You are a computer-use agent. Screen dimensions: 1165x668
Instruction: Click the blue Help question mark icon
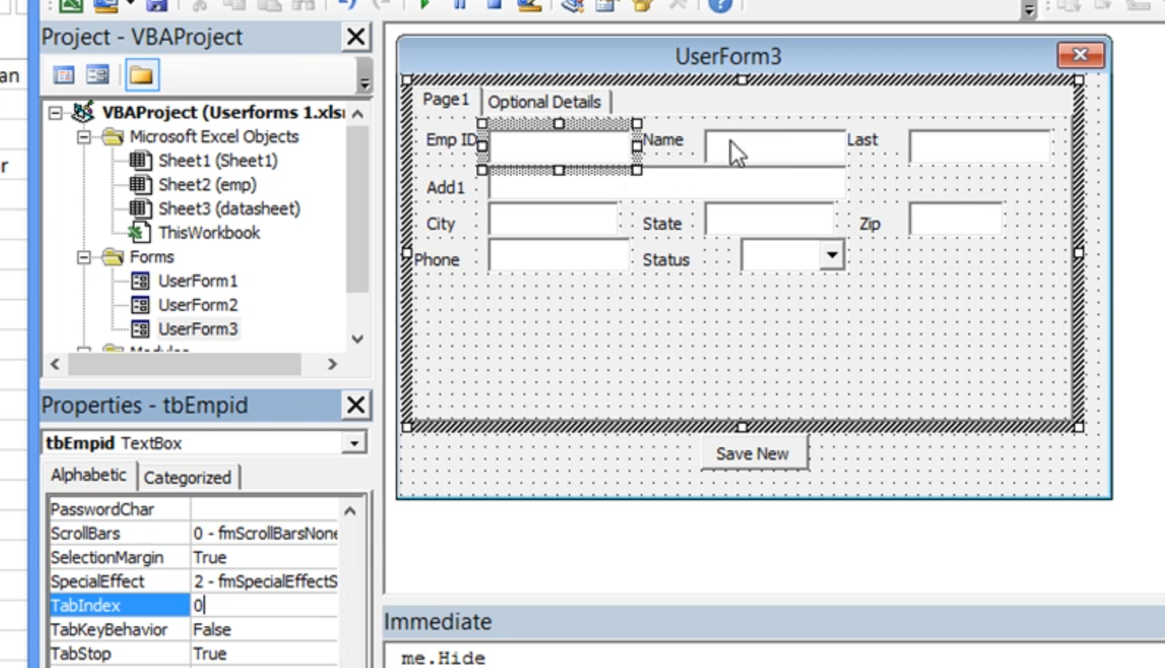point(720,6)
